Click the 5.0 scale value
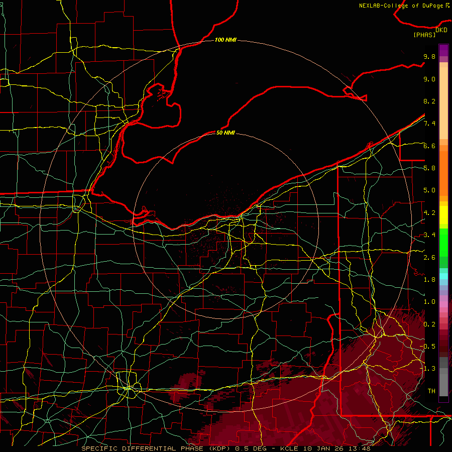This screenshot has height=452, width=452. pos(429,190)
